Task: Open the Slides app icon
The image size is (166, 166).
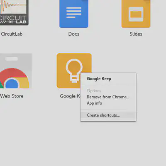Action: point(136,14)
